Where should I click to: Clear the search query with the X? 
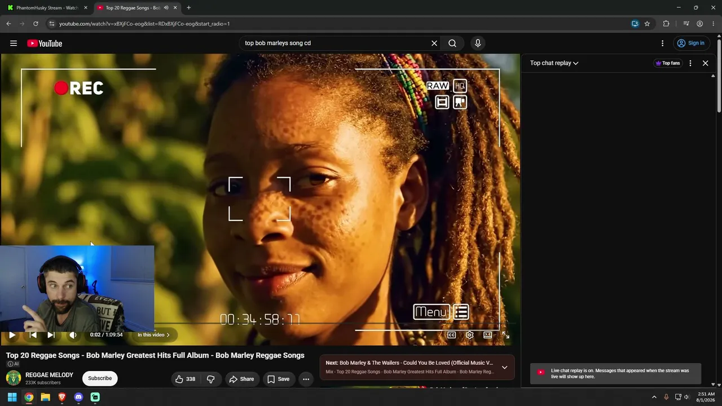point(434,43)
